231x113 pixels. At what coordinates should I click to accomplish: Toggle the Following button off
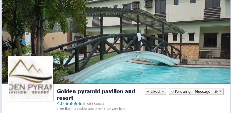[181, 91]
